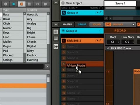
Task: Select the Sound 7 slot
Action: (x=83, y=76)
